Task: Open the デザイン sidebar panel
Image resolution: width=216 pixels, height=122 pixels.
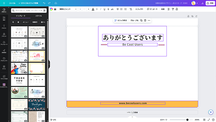Action: 4,10
